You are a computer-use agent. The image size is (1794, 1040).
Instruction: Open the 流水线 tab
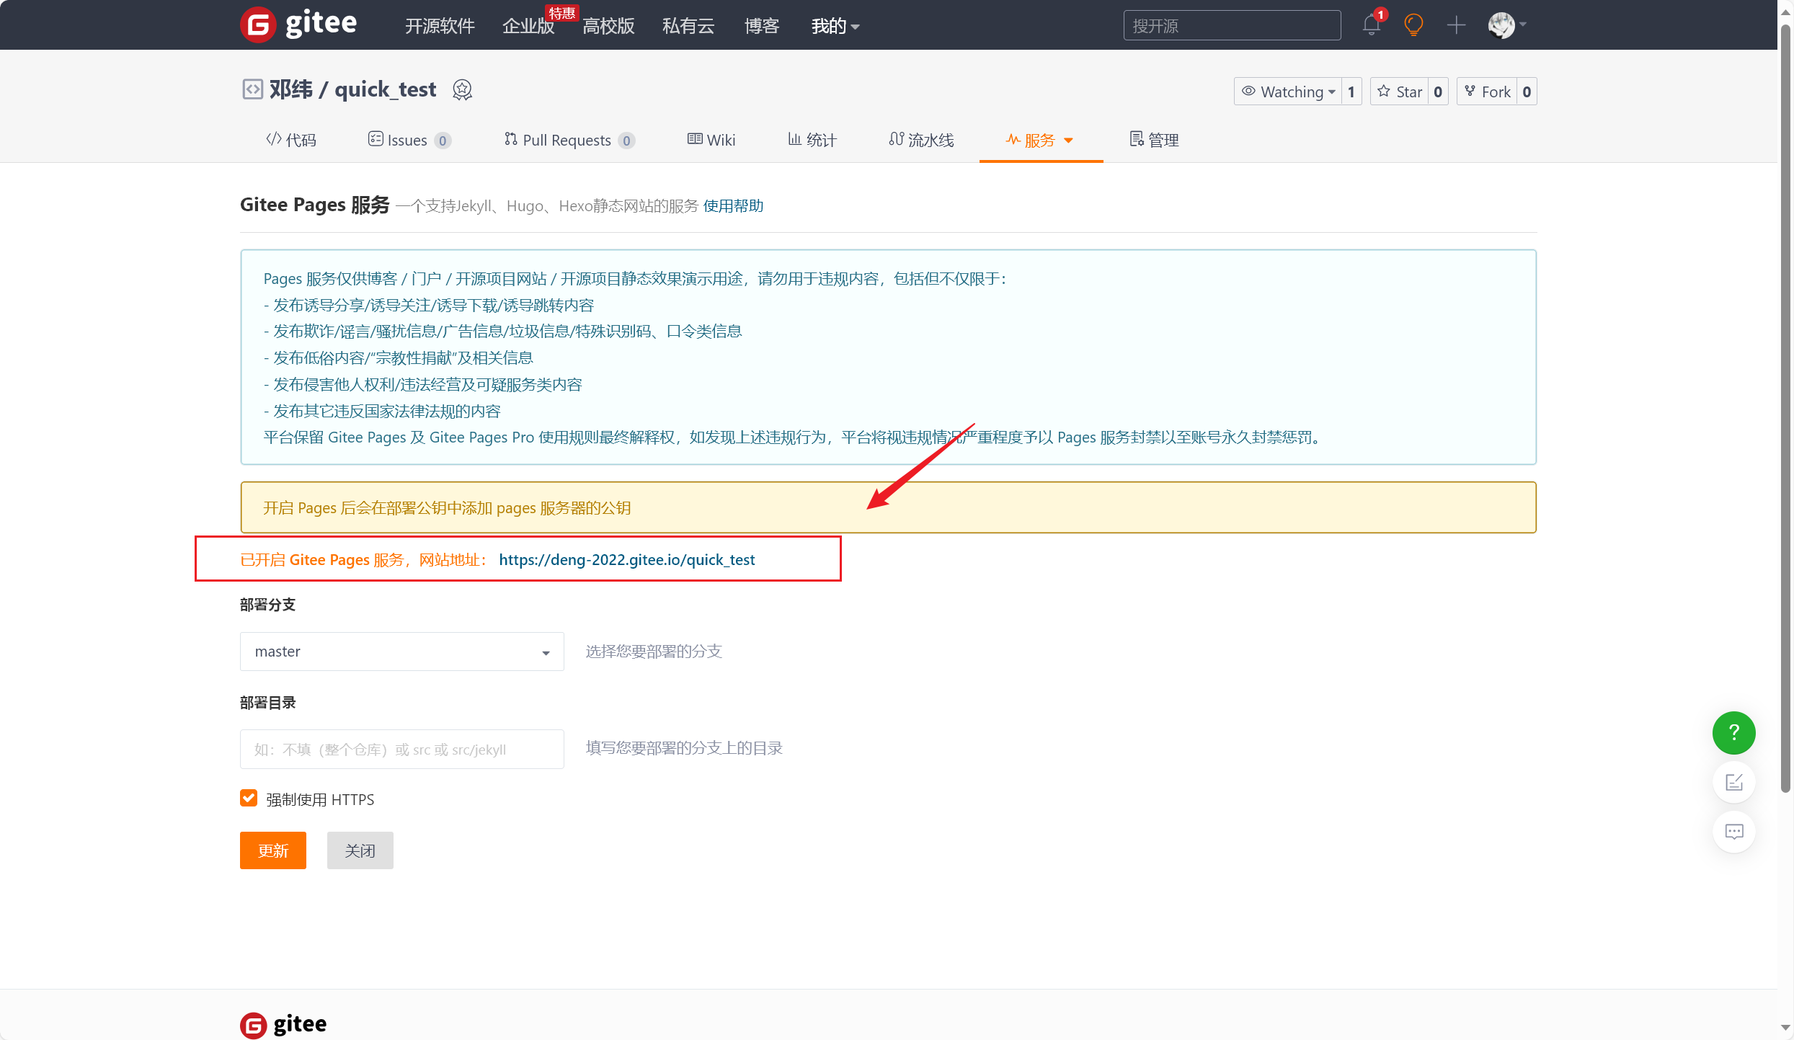click(x=921, y=140)
